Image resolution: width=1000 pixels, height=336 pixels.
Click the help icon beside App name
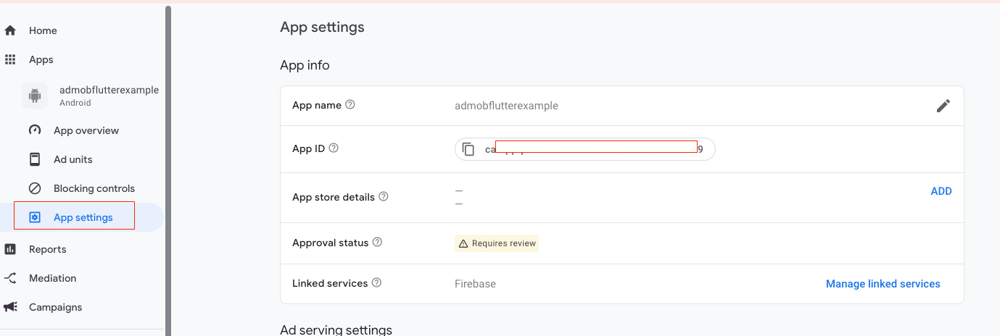(x=350, y=105)
